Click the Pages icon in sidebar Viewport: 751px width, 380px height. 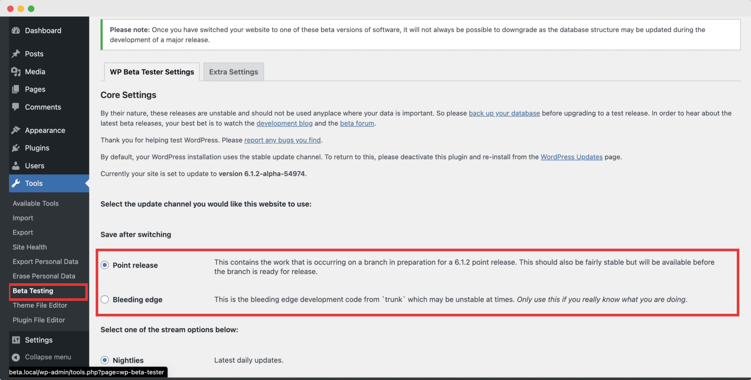point(16,89)
